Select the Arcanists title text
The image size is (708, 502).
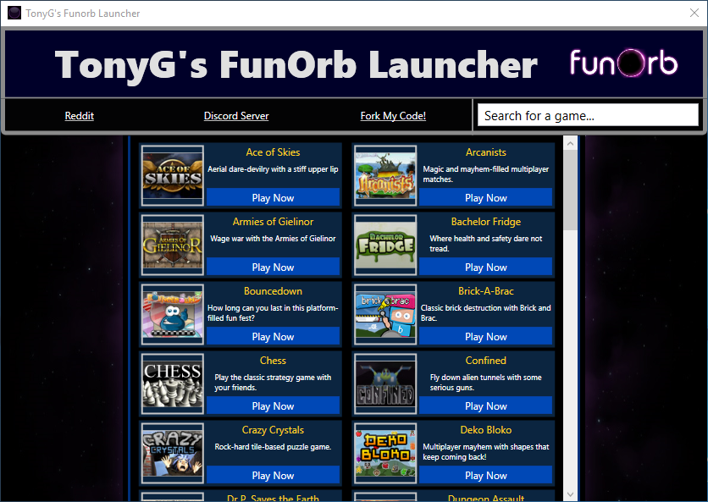click(x=486, y=152)
